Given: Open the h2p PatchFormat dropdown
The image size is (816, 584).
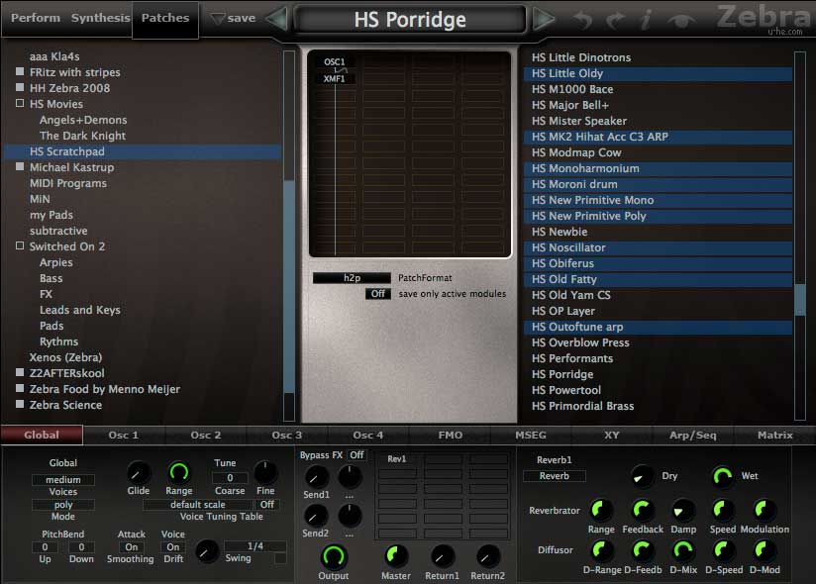Looking at the screenshot, I should [x=352, y=278].
